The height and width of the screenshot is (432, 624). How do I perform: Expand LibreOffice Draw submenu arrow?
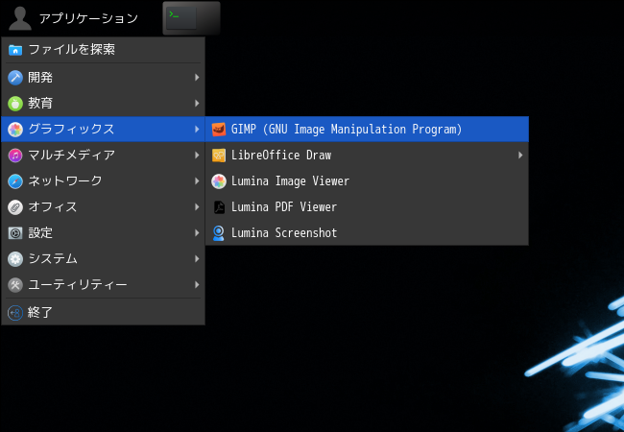tap(520, 156)
